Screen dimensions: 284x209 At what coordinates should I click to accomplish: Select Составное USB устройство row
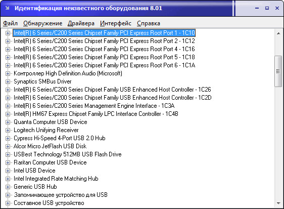tap(49, 203)
